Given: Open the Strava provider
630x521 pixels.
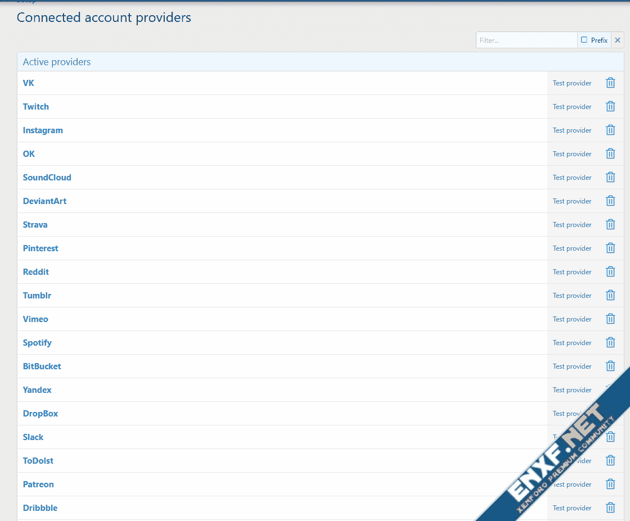Looking at the screenshot, I should coord(35,225).
